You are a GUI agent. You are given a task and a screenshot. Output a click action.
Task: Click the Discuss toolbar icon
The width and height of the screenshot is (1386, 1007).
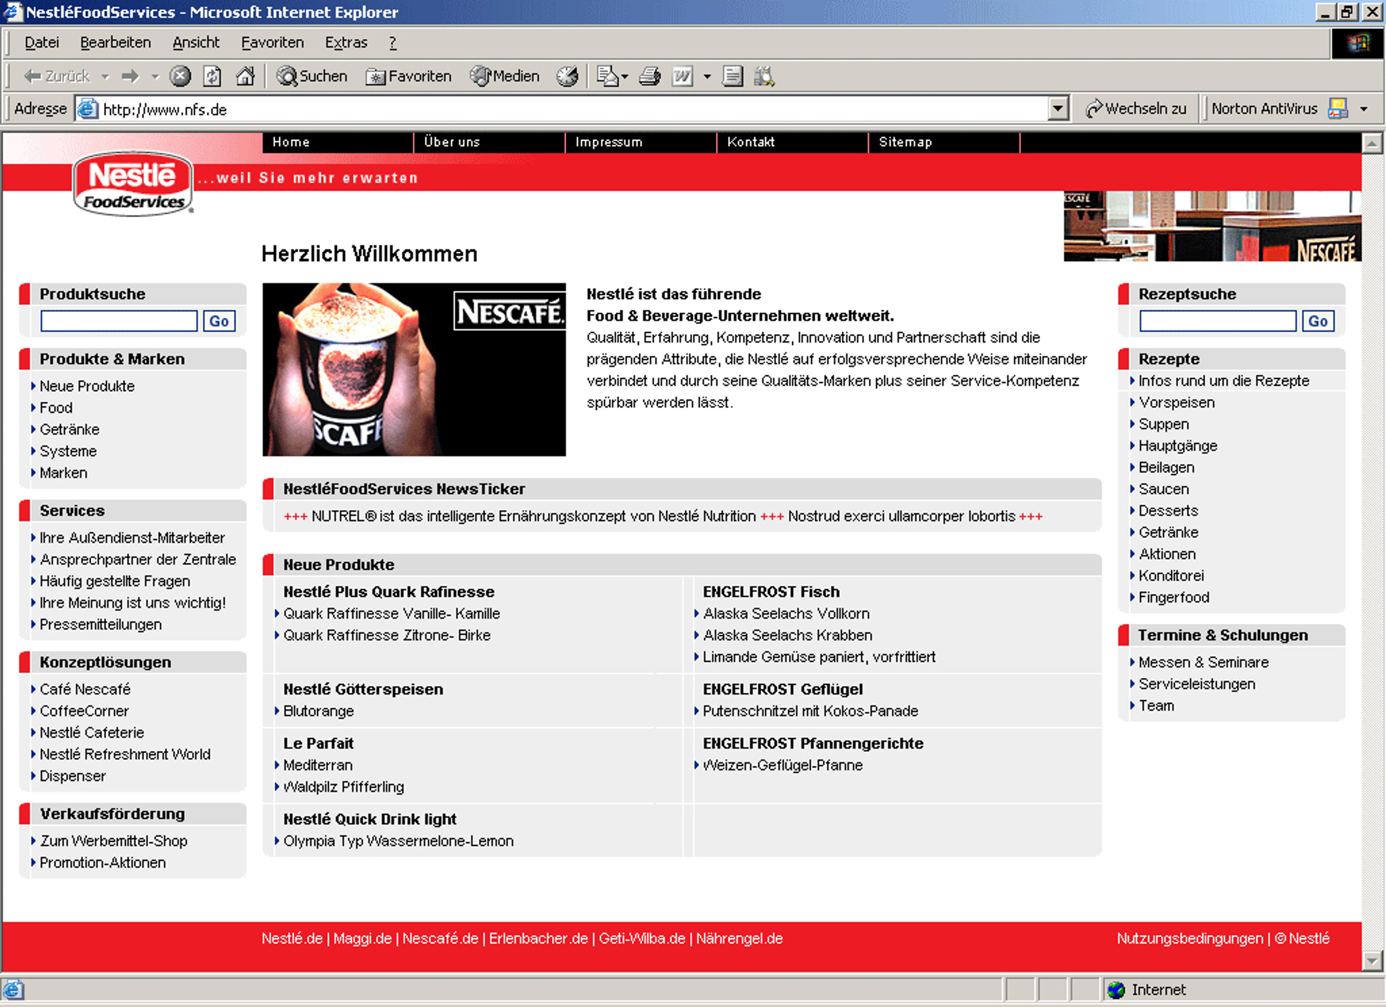pos(732,77)
